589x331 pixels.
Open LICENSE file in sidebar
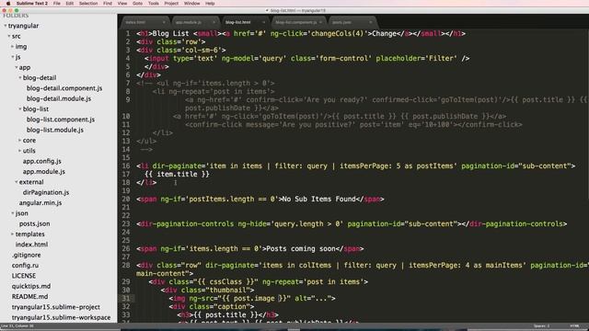click(23, 276)
